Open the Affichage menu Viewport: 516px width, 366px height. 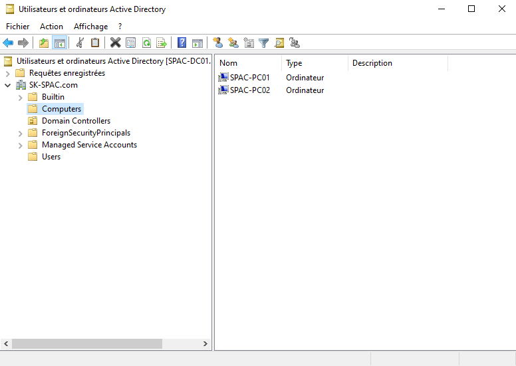(x=90, y=27)
